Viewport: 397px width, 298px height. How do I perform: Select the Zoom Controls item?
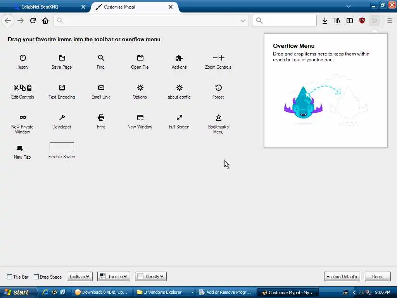tap(218, 62)
